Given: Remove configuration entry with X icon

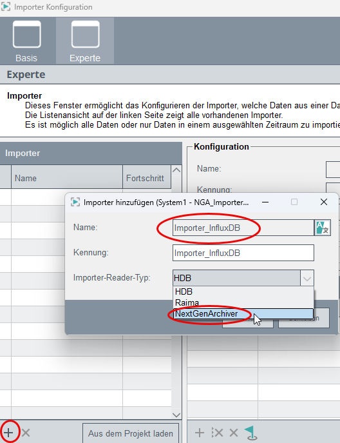Looking at the screenshot, I should 234,433.
